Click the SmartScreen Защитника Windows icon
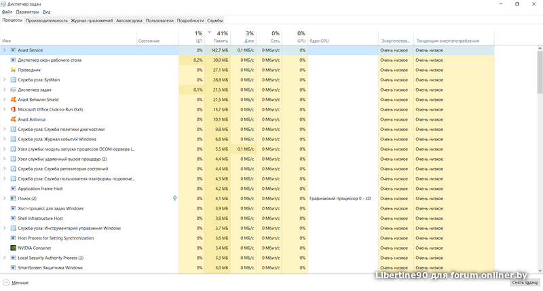This screenshot has height=291, width=543. click(13, 267)
